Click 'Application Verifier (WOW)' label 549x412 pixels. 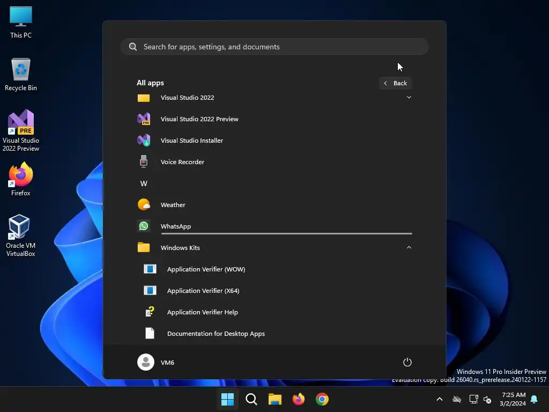(206, 269)
